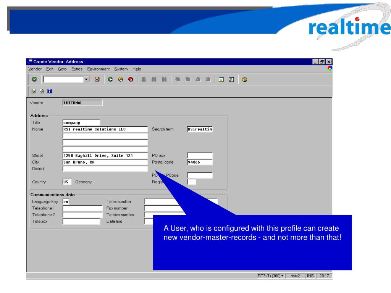
Task: Open the Environment menu
Action: pos(98,69)
